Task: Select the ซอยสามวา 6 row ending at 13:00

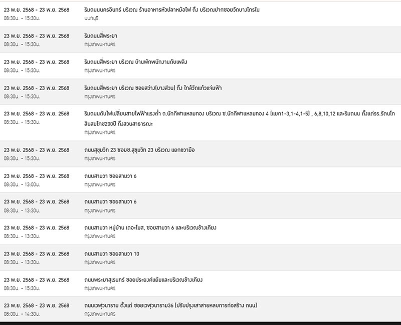Action: coord(110,176)
